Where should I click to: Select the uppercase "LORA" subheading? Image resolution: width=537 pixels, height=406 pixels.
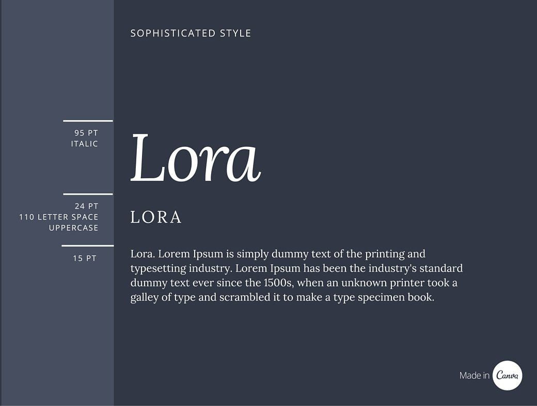[x=156, y=217]
